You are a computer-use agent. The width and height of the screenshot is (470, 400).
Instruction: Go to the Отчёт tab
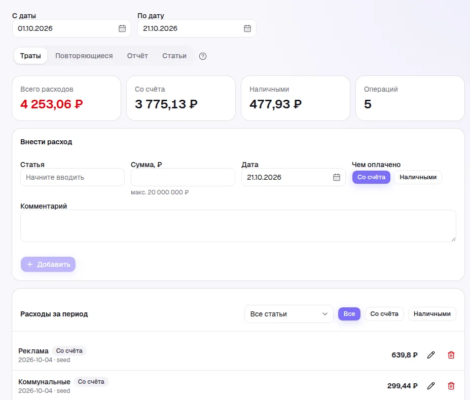[137, 56]
